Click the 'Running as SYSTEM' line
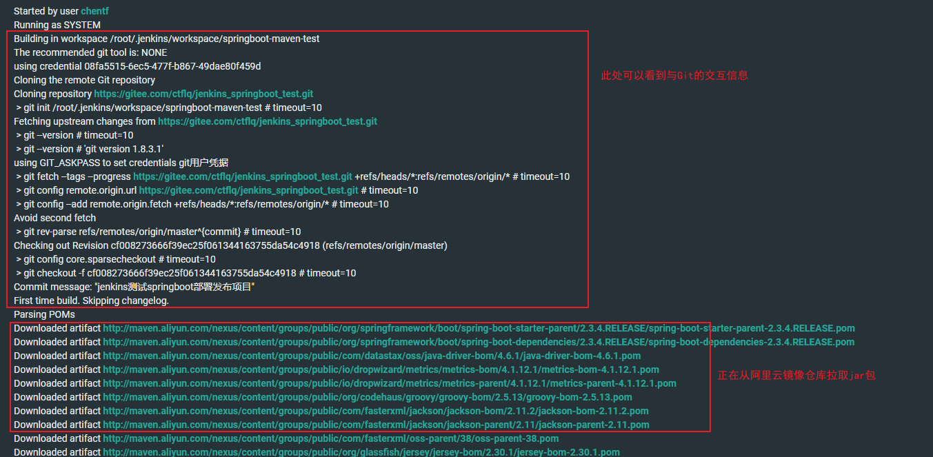933x457 pixels. coord(57,25)
